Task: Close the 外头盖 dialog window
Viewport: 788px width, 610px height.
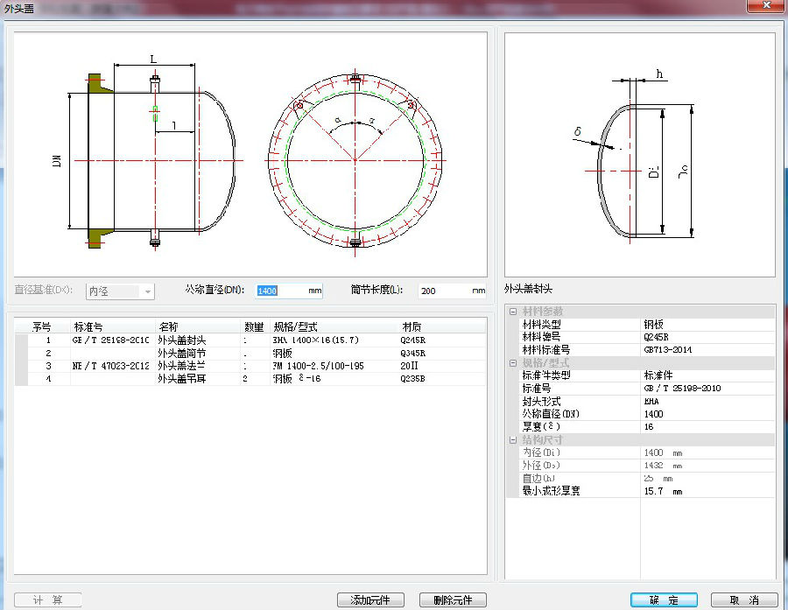Action: 766,5
